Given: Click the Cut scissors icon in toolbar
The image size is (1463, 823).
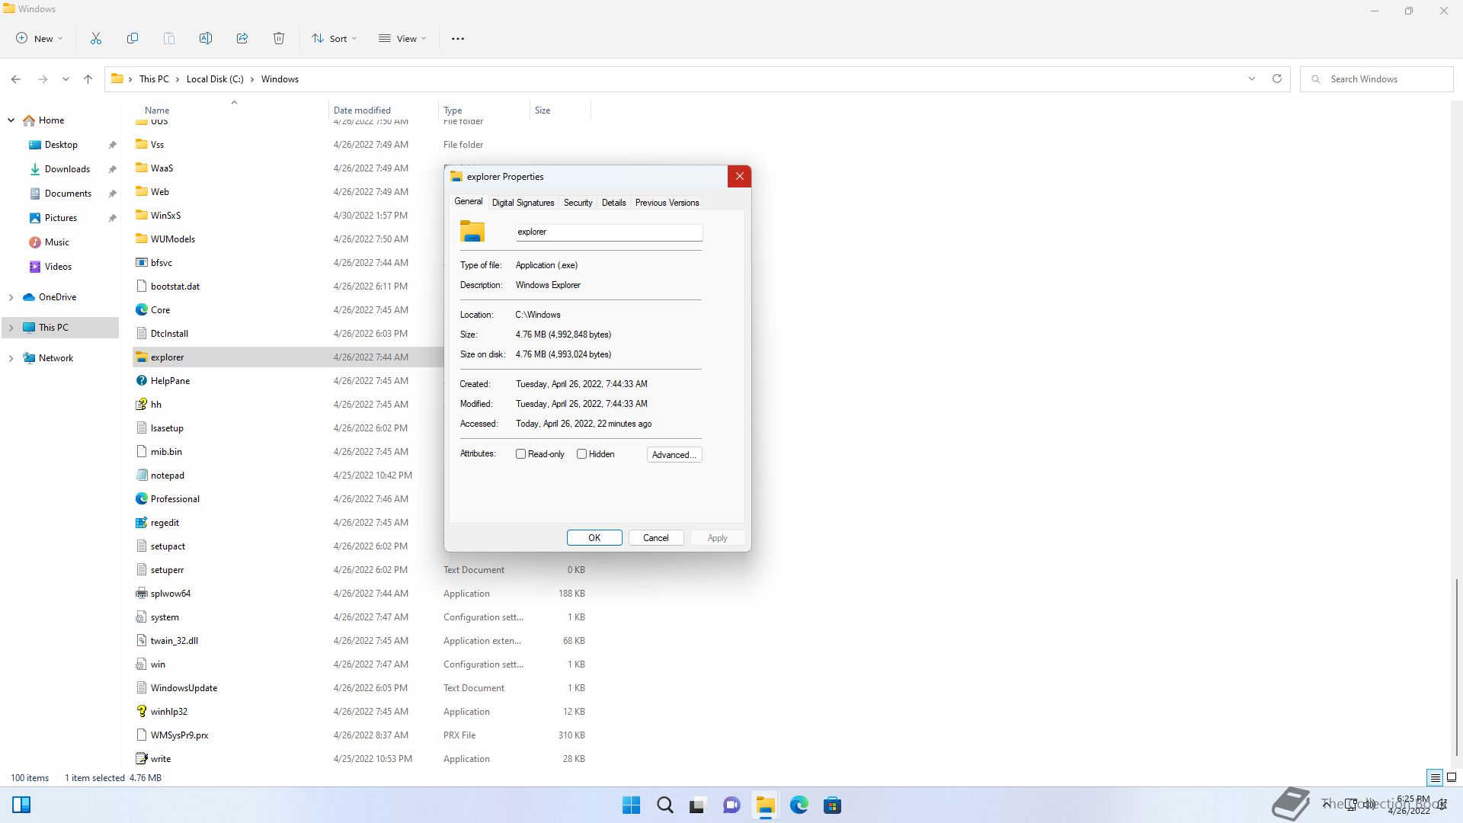Looking at the screenshot, I should pyautogui.click(x=96, y=38).
